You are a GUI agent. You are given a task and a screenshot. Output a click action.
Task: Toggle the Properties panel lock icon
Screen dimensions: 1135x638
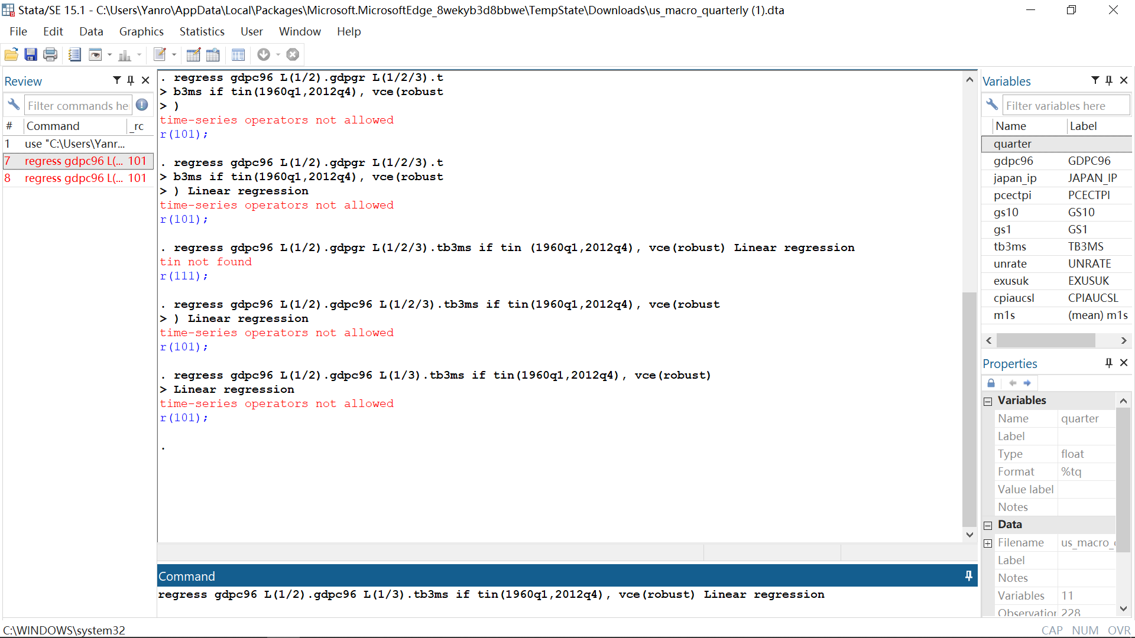click(991, 383)
